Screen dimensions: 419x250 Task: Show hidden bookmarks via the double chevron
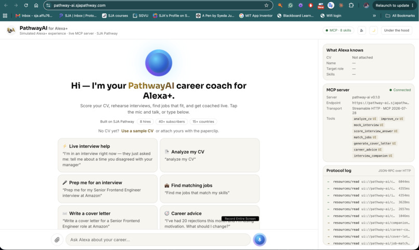point(374,16)
